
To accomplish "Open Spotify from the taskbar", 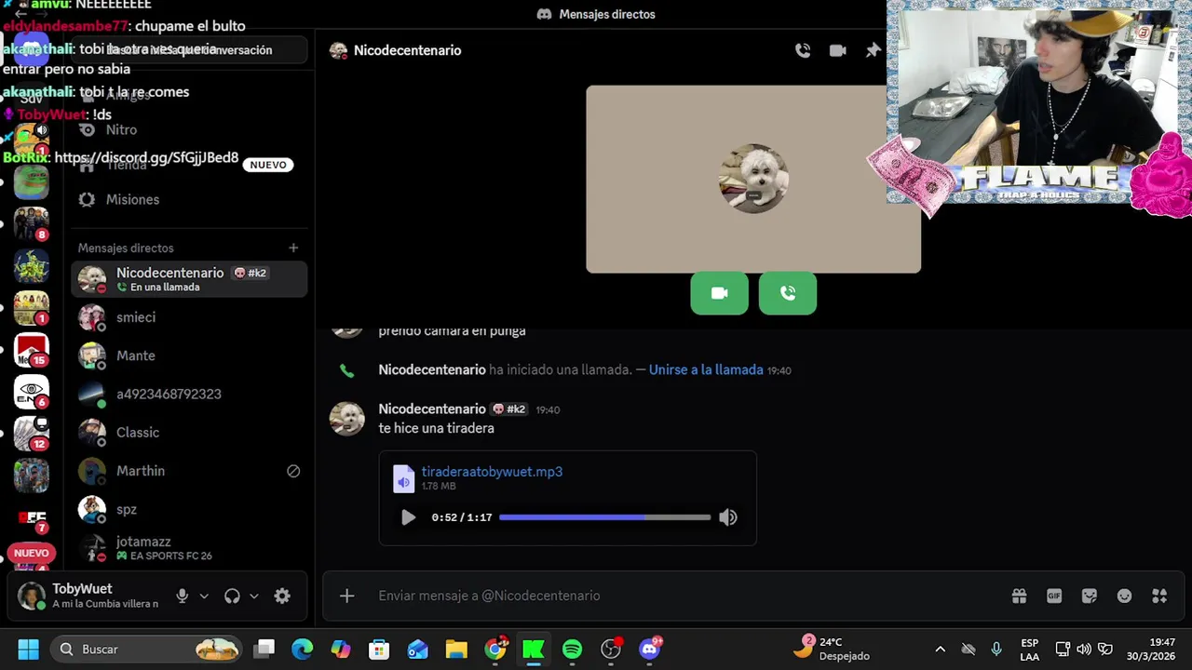I will pyautogui.click(x=572, y=649).
